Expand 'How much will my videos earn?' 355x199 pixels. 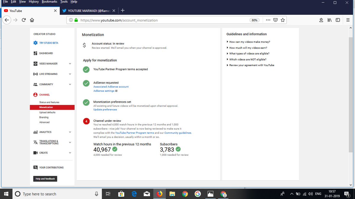(x=248, y=48)
